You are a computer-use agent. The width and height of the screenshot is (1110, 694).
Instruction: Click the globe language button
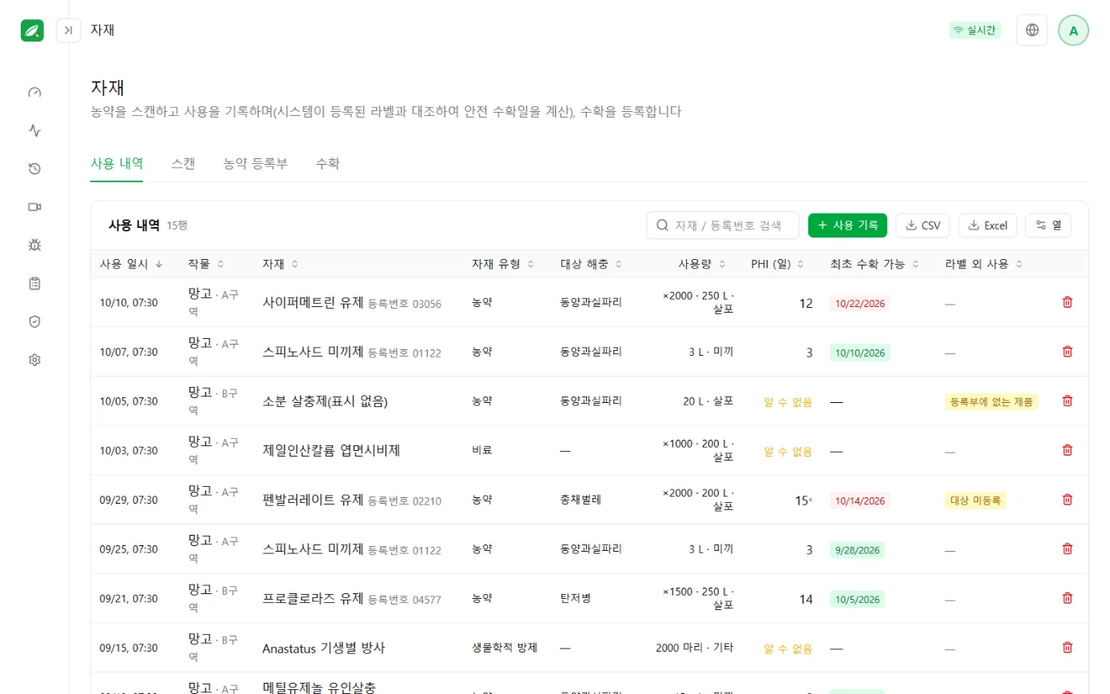[x=1032, y=30]
